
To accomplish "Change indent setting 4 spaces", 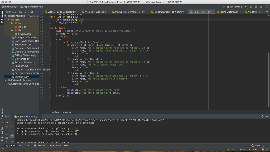I will pyautogui.click(x=254, y=149).
